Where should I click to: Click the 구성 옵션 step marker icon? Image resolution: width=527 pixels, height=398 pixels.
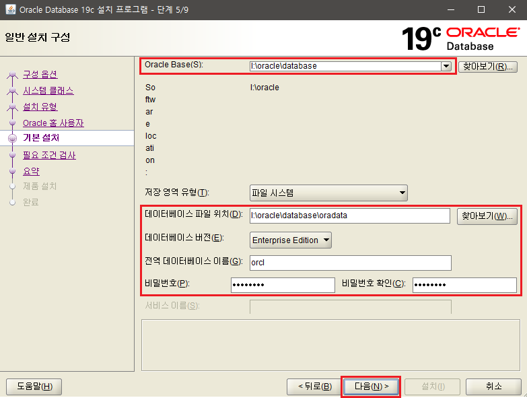[x=12, y=74]
